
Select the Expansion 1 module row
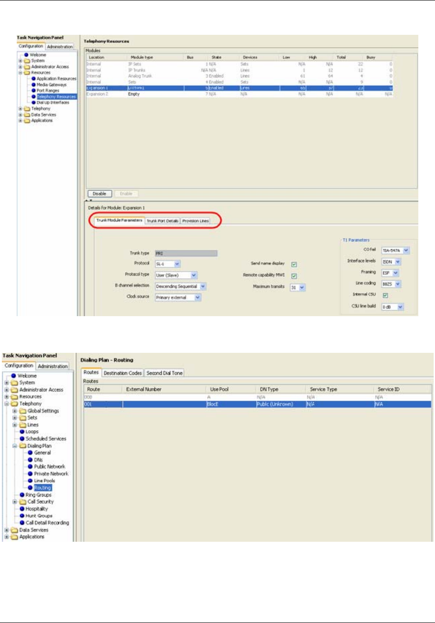pyautogui.click(x=239, y=88)
